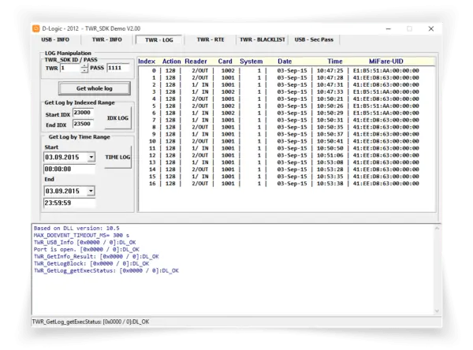Click the 'Based on DLL version: 10.5' line
The height and width of the screenshot is (350, 473).
tap(76, 229)
